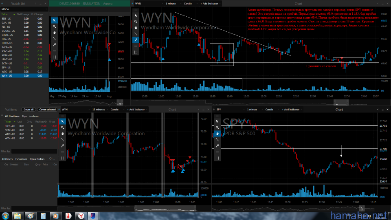Switch to the Open Positions tab
This screenshot has width=391, height=220.
pyautogui.click(x=30, y=116)
